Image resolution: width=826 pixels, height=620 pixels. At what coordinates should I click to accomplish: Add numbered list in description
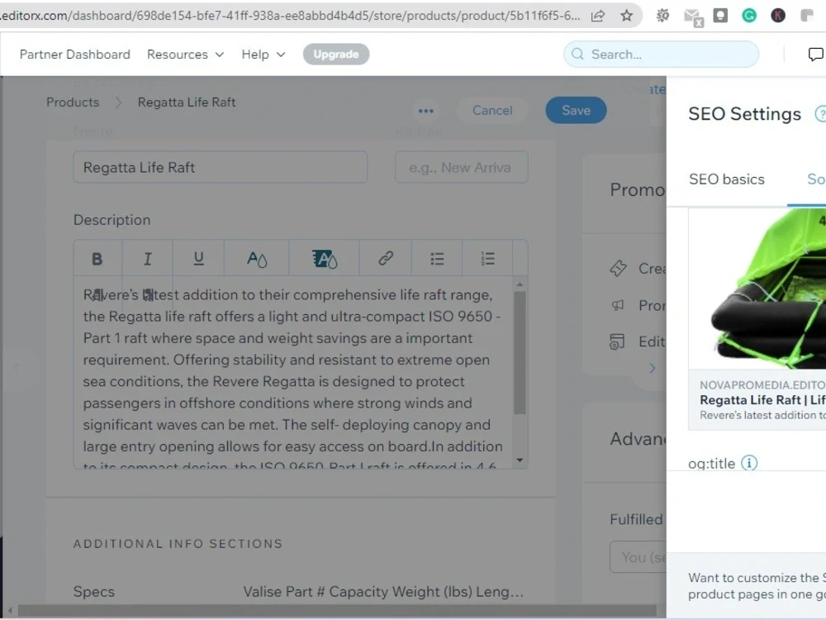488,258
